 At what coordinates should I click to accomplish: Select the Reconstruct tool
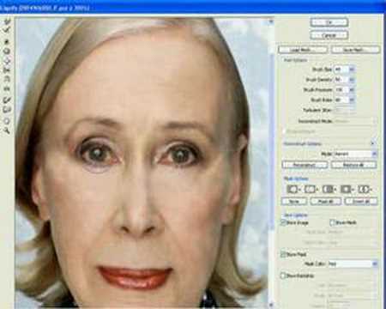pos(7,29)
